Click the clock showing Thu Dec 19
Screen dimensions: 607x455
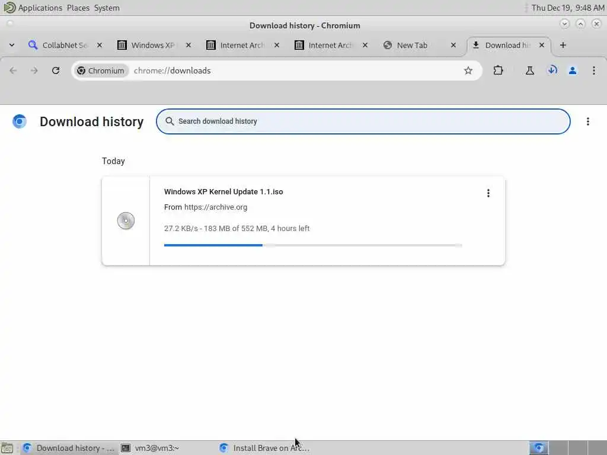coord(567,8)
